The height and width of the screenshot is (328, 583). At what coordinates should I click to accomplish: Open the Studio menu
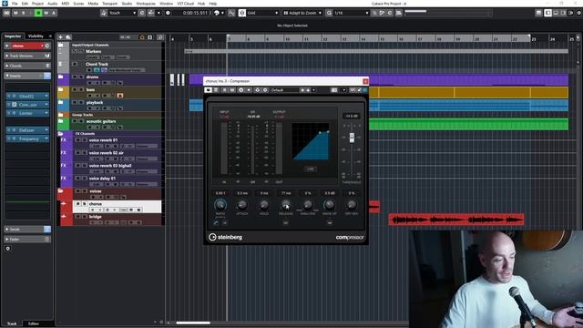(127, 4)
